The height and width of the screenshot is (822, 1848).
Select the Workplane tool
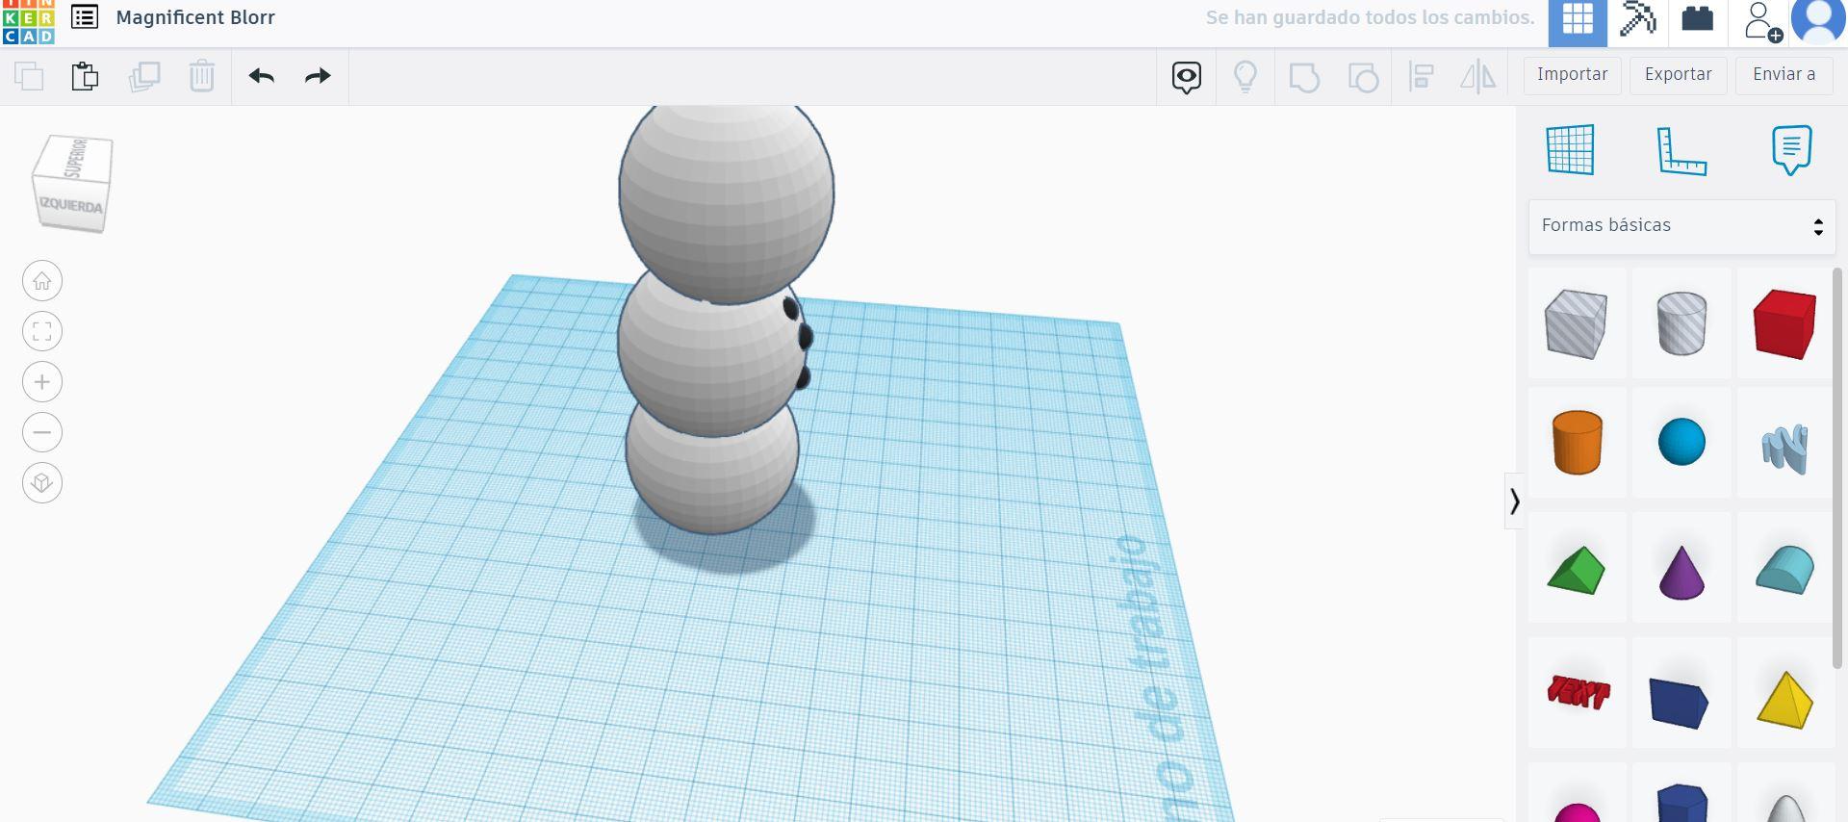click(1571, 149)
